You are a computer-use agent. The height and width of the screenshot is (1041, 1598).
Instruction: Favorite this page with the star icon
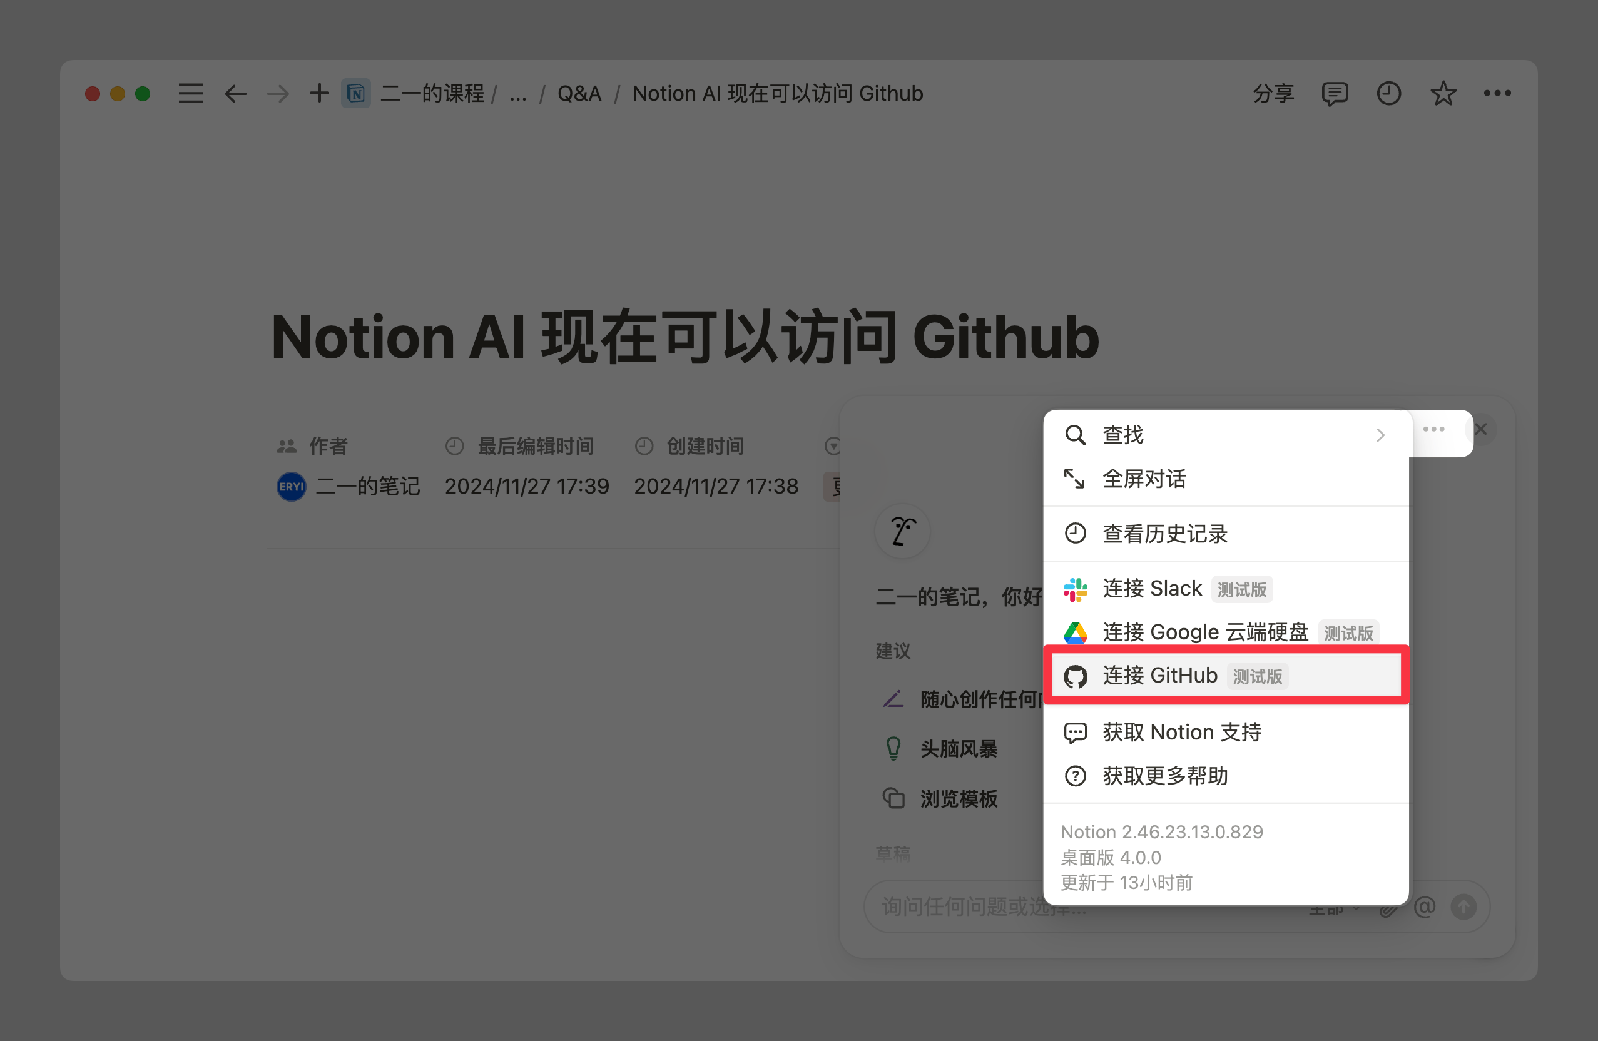click(1443, 93)
